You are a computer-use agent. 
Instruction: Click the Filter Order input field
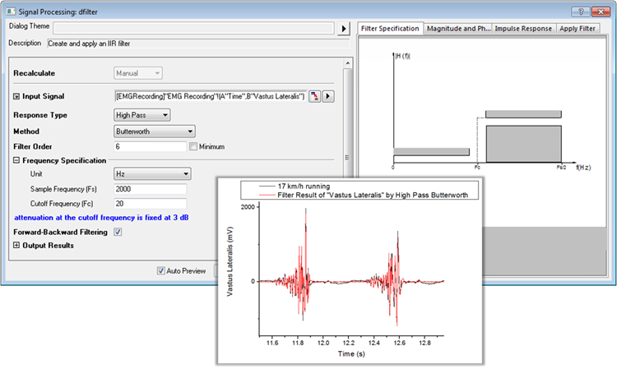pyautogui.click(x=150, y=146)
